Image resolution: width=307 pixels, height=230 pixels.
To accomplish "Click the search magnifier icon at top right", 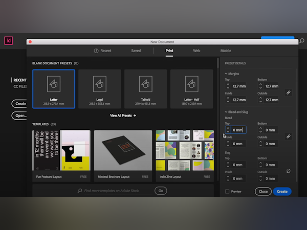I will coord(302,41).
